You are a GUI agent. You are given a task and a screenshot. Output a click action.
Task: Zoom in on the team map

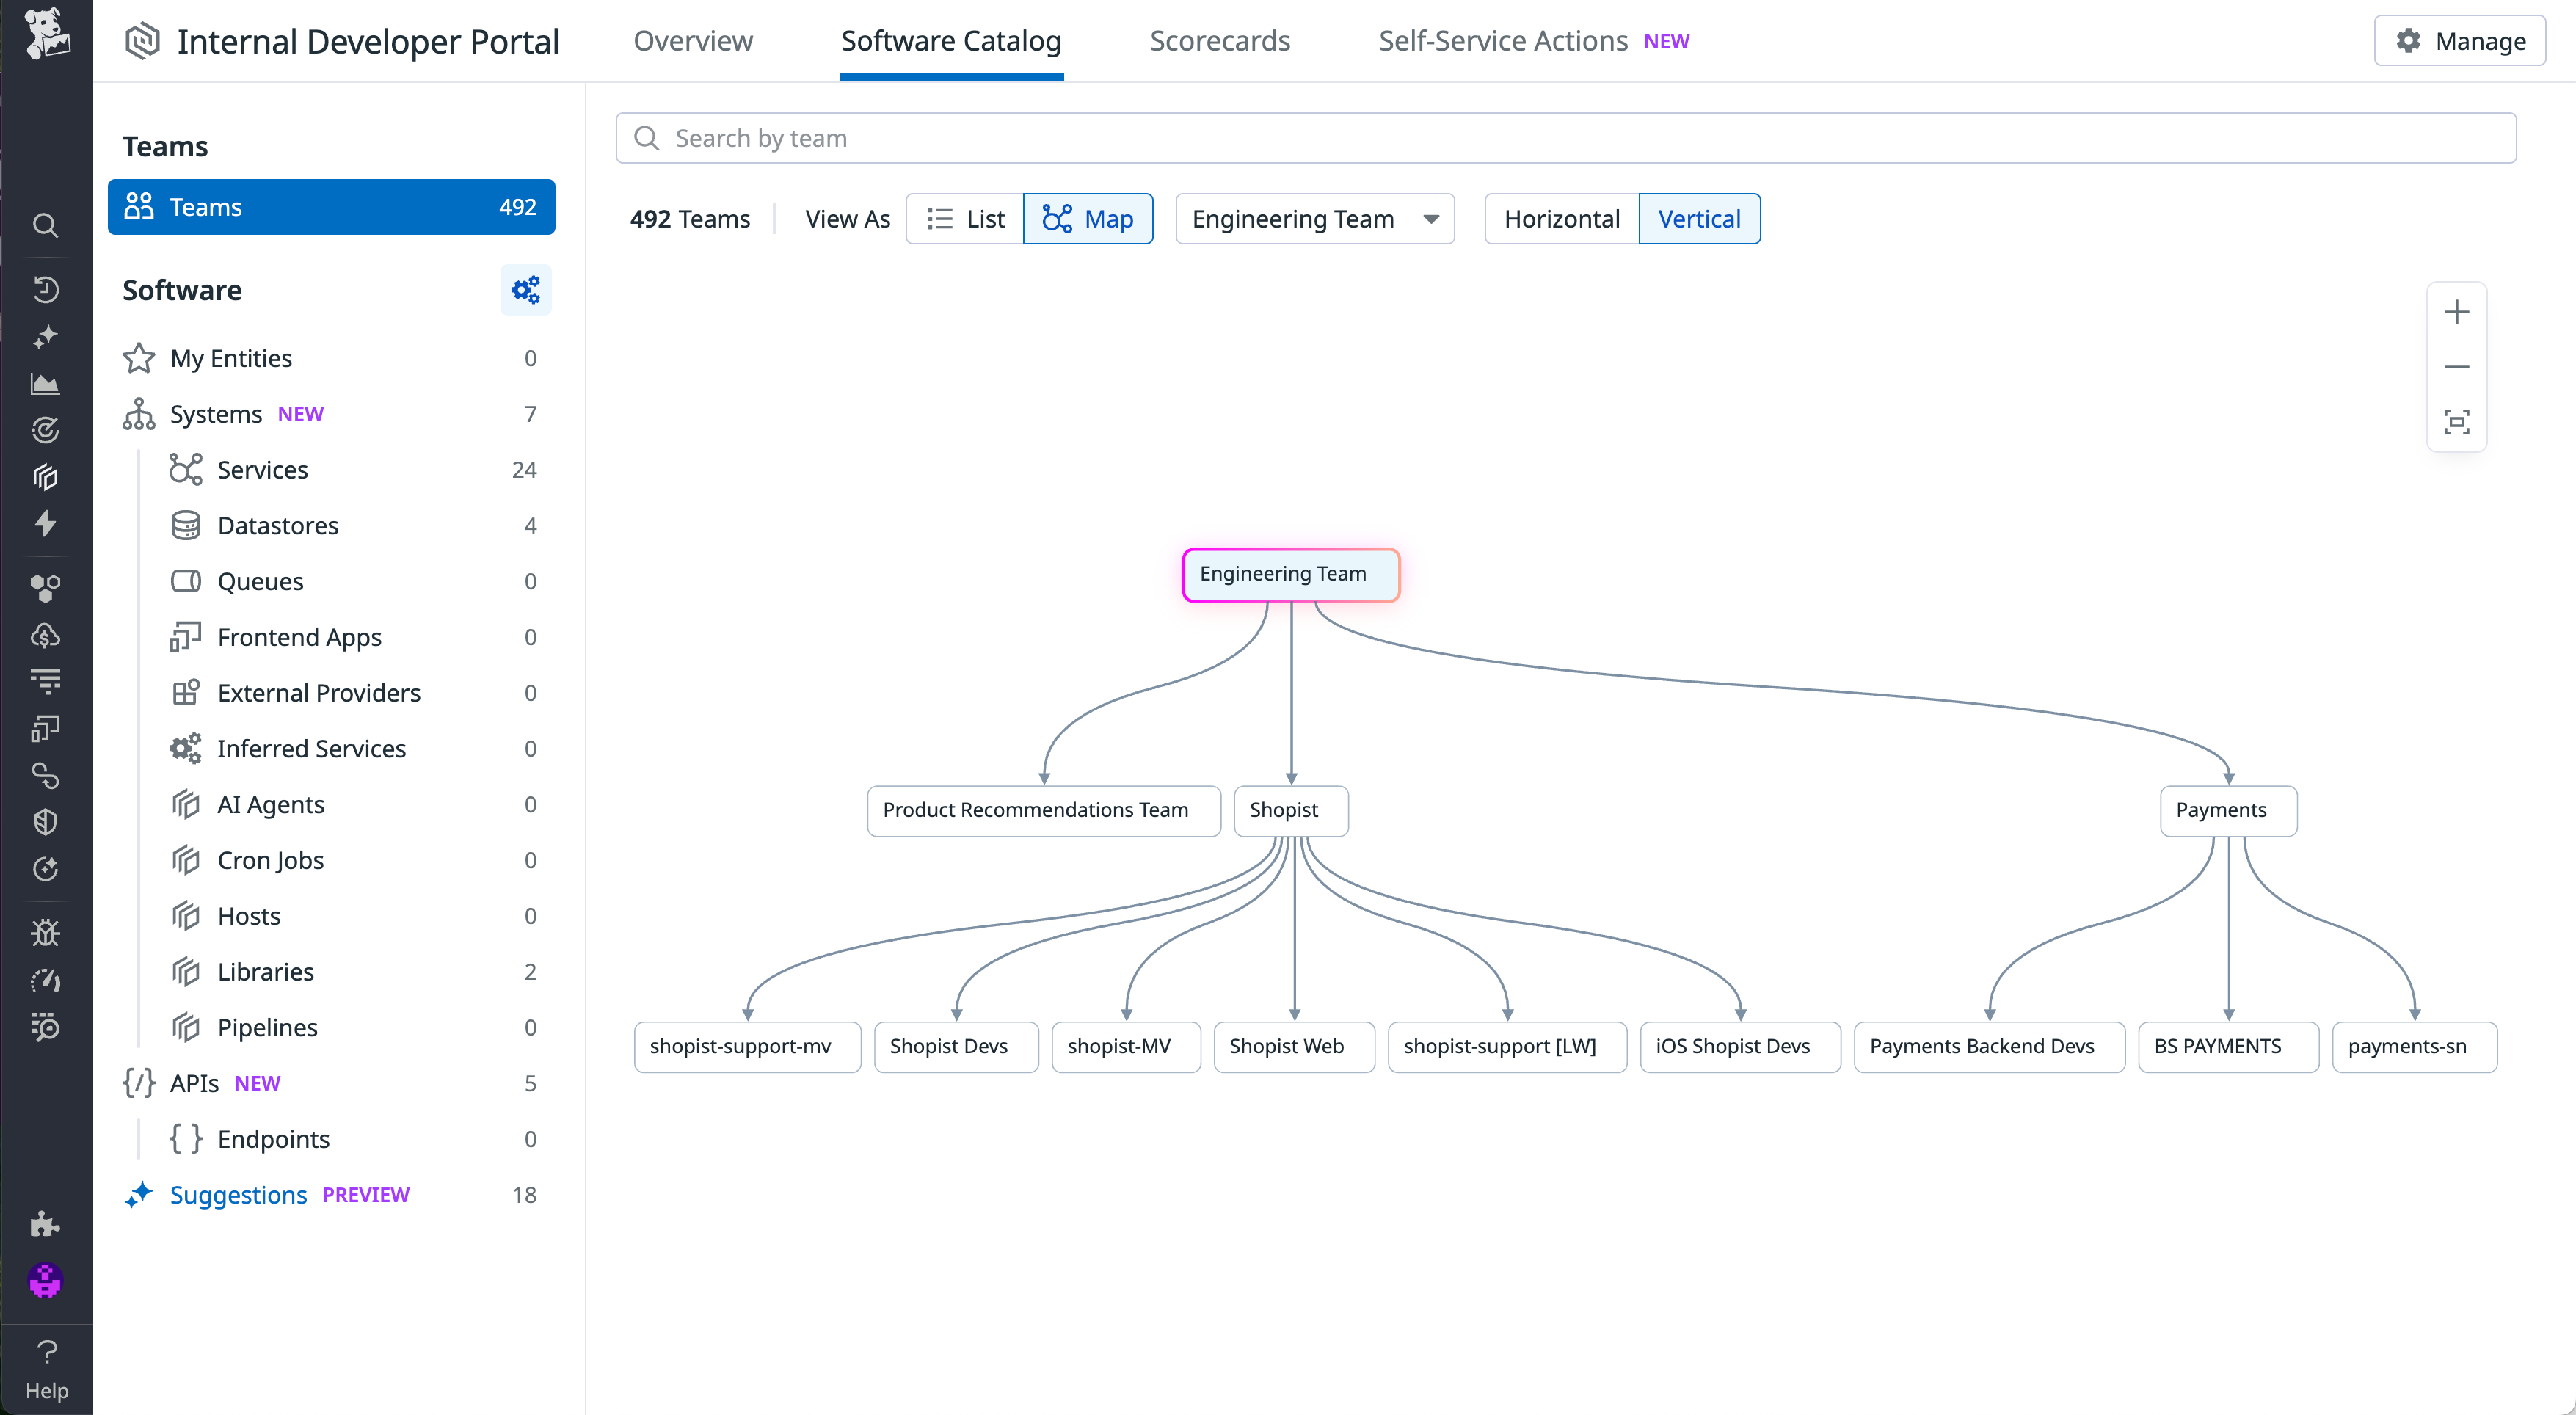click(x=2457, y=311)
